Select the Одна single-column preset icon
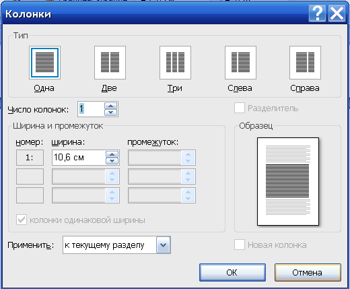Viewport: 350px width, 289px height. pyautogui.click(x=44, y=63)
